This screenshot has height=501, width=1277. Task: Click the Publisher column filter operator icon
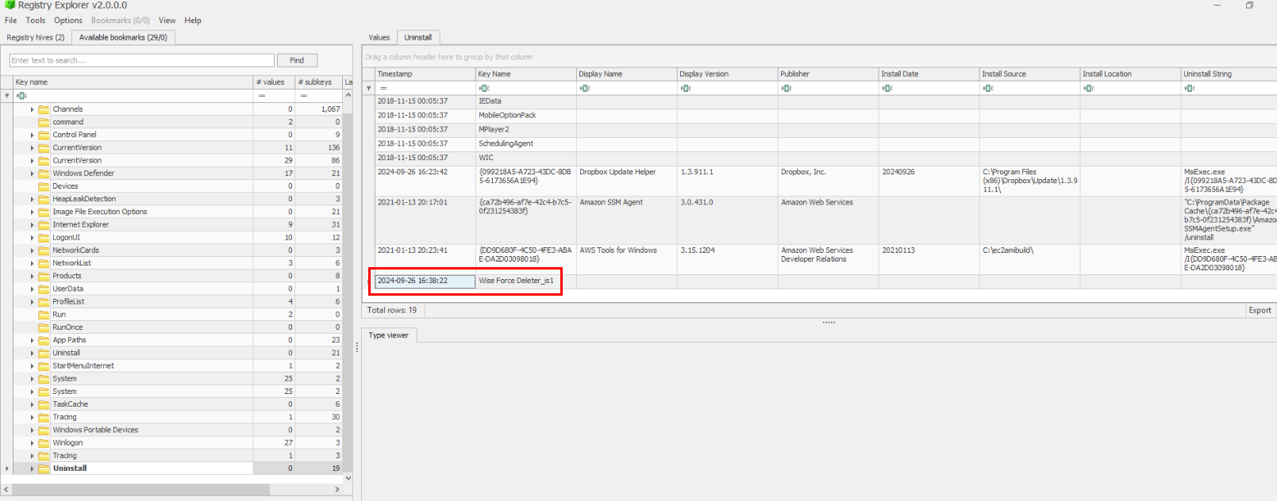click(786, 88)
